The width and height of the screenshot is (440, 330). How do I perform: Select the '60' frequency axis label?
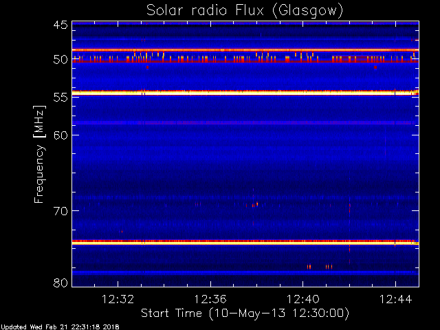60,135
